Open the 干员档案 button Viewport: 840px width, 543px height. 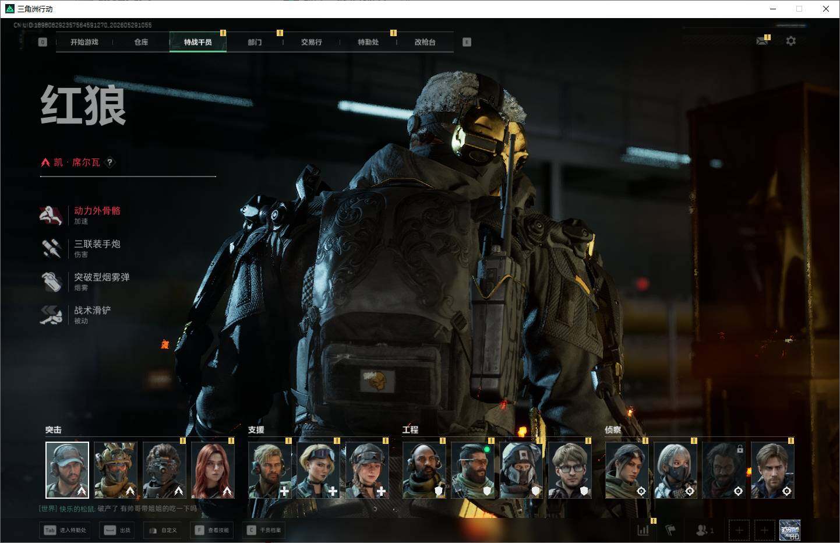[264, 530]
